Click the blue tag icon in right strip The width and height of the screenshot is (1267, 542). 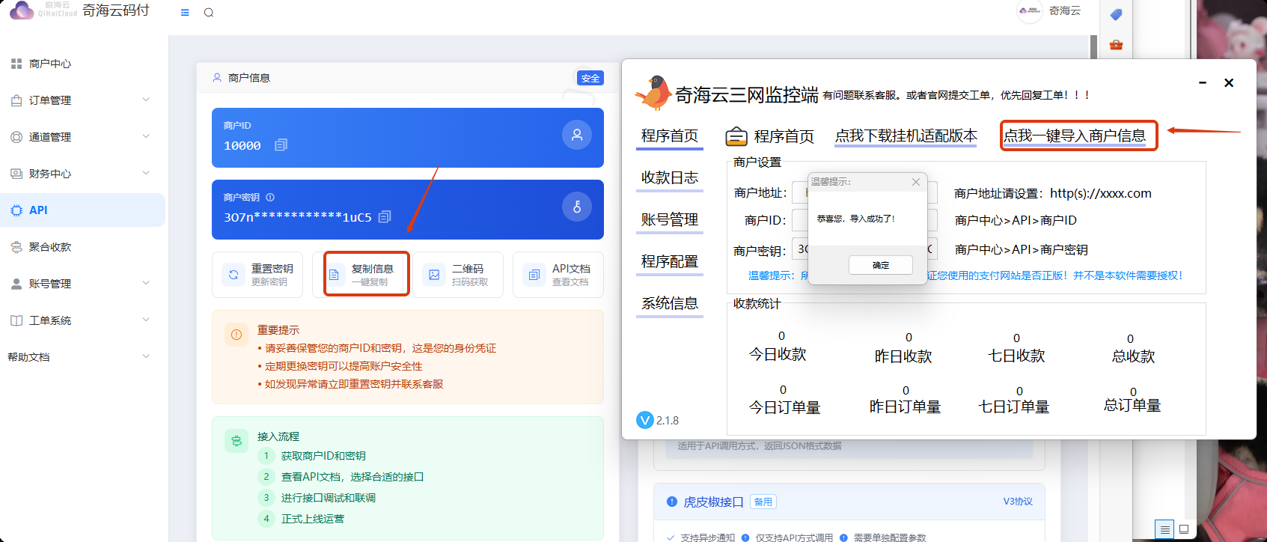tap(1116, 14)
